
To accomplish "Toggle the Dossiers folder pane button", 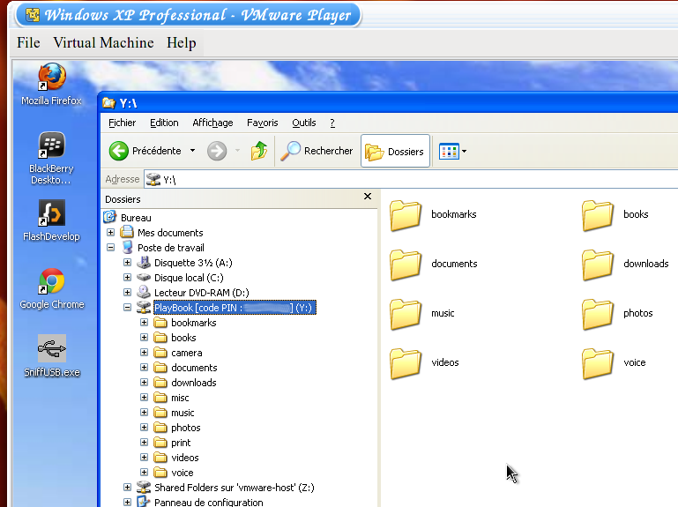I will coord(395,151).
